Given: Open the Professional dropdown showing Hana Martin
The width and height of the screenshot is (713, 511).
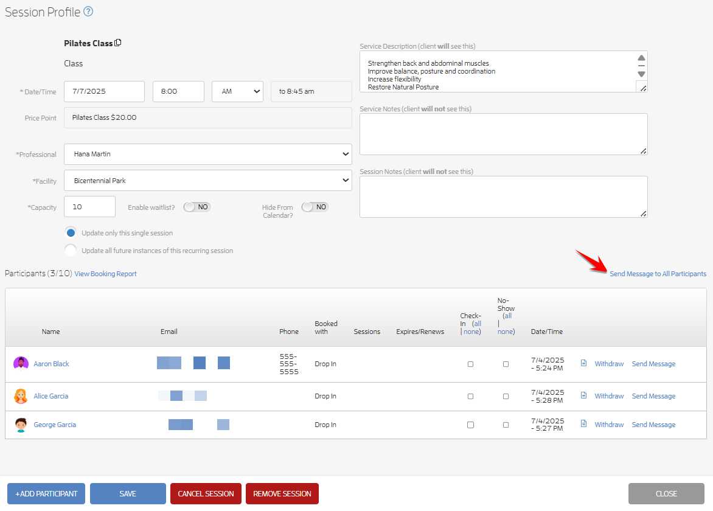Looking at the screenshot, I should 208,154.
